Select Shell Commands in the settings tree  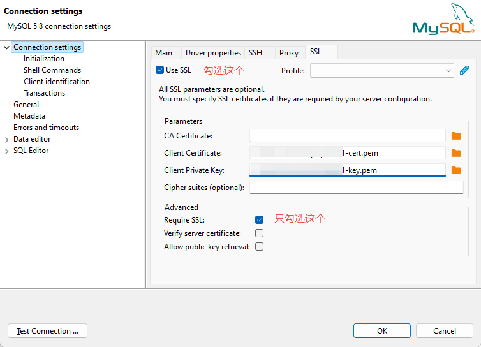coord(52,70)
